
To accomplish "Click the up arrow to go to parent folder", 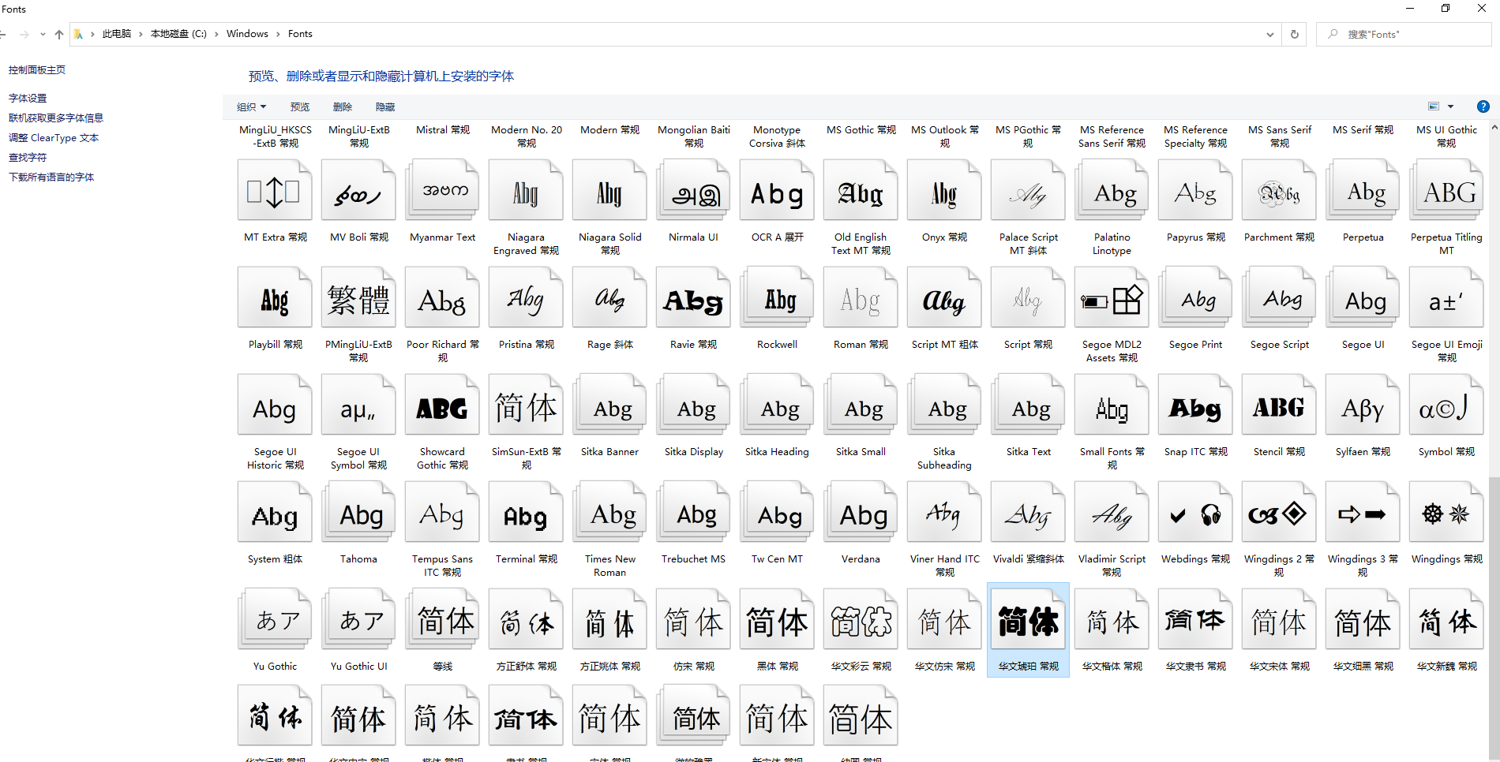I will tap(59, 34).
